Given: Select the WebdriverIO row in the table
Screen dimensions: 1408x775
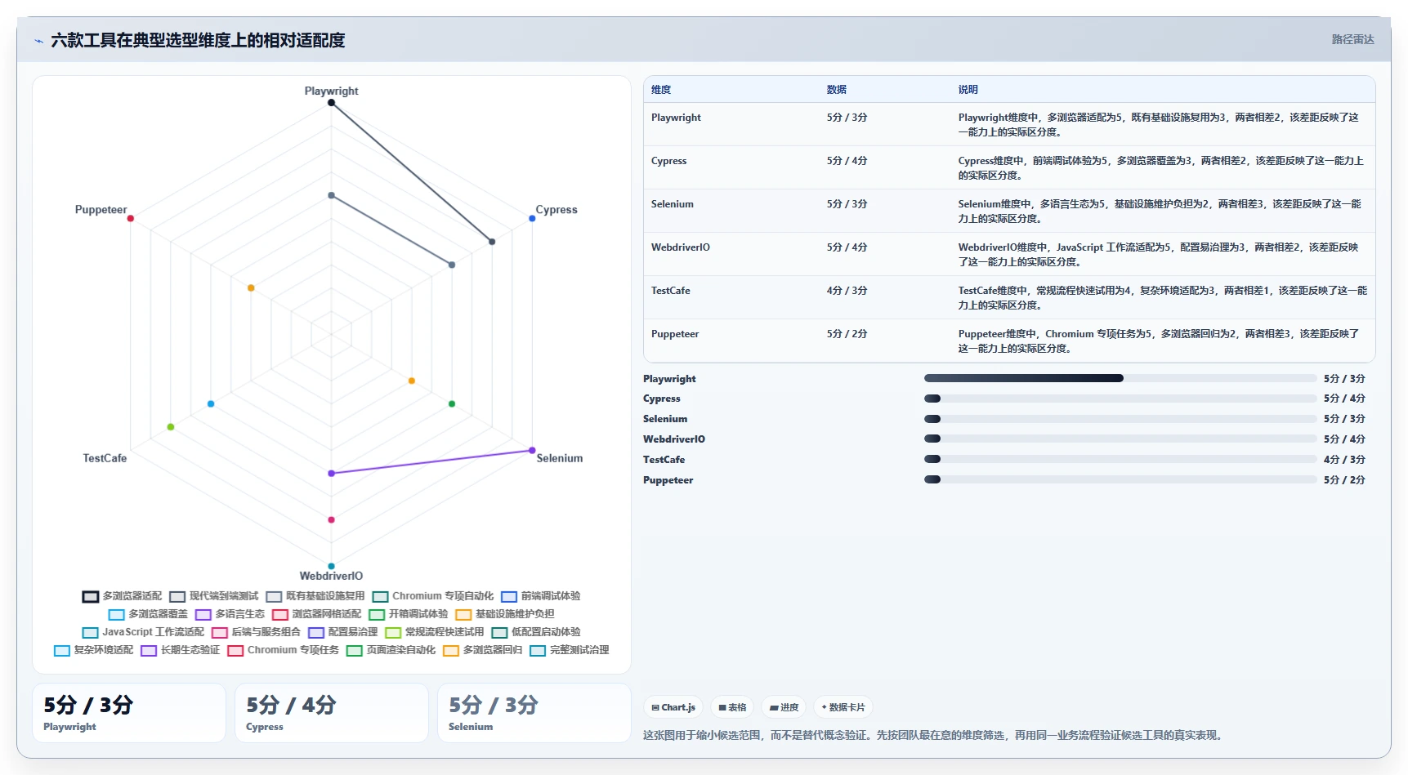Looking at the screenshot, I should tap(1009, 255).
